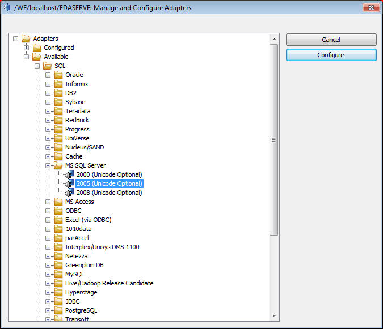
Task: Click the MS SQL Server open folder icon
Action: point(58,165)
